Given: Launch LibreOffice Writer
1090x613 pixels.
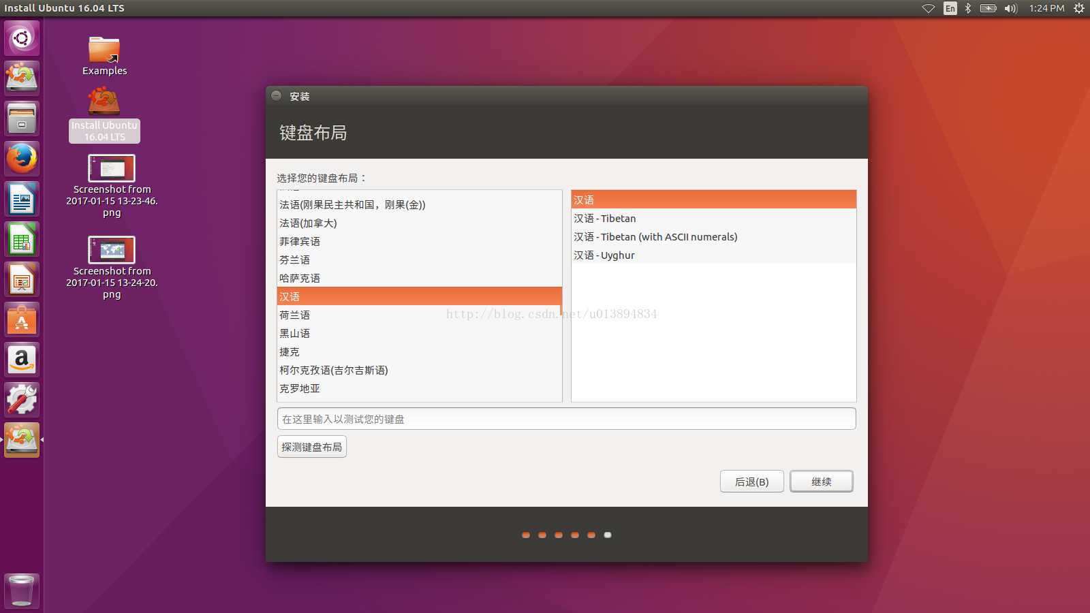Looking at the screenshot, I should 22,199.
